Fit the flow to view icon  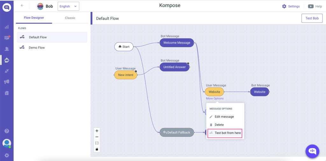pyautogui.click(x=97, y=143)
